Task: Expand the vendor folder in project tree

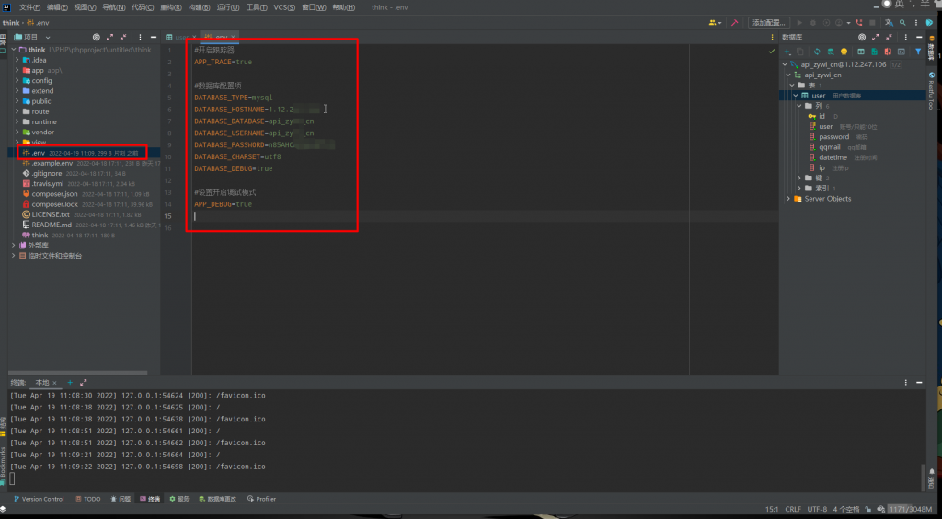Action: click(x=17, y=132)
